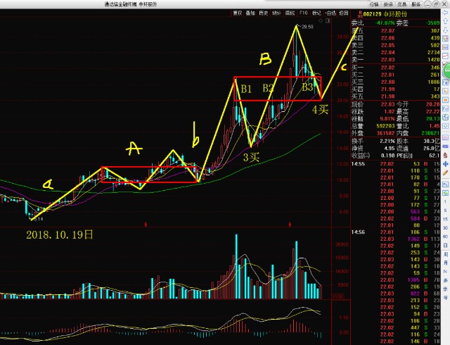Click the +自选 add to watchlist button
This screenshot has height=345, width=450.
330,13
